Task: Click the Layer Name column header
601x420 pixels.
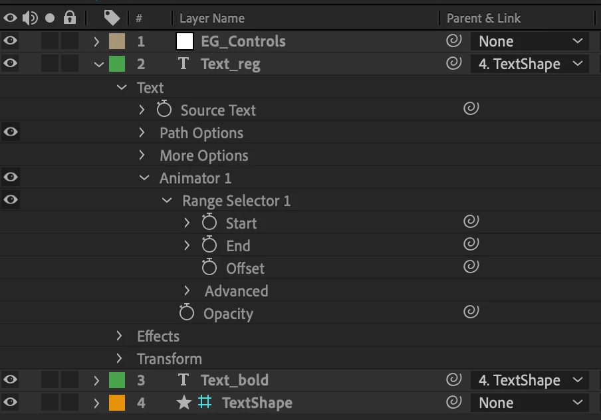Action: click(x=212, y=18)
